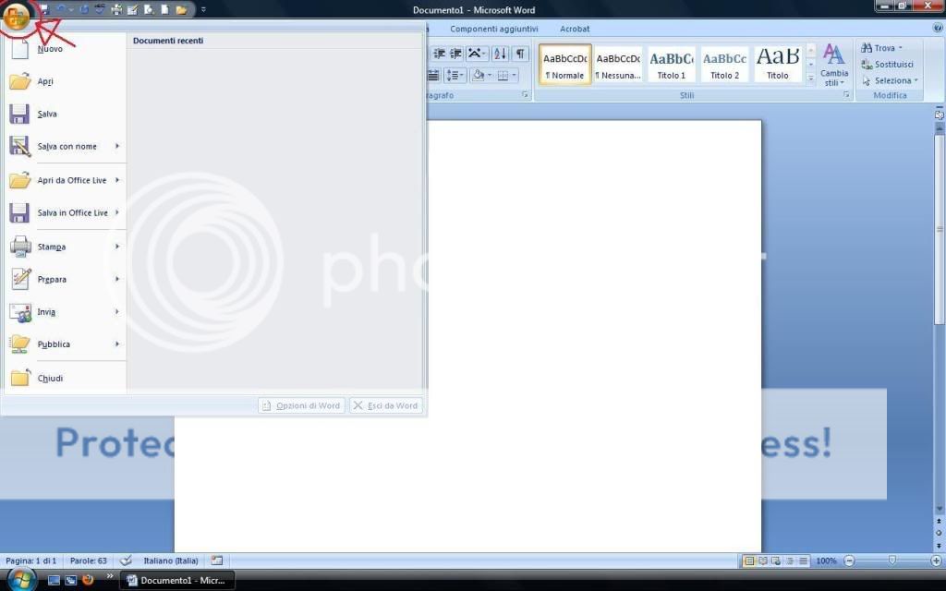Click decrease indent icon
The image size is (946, 591).
pos(439,54)
